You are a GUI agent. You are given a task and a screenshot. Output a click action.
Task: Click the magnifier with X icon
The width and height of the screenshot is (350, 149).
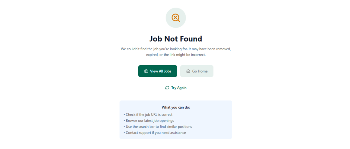pos(176,18)
